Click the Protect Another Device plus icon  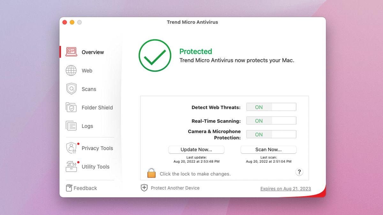[x=144, y=188]
